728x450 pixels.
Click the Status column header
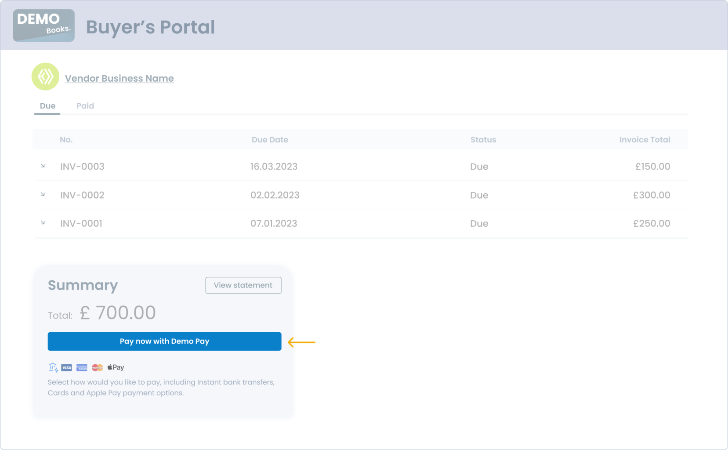click(483, 140)
